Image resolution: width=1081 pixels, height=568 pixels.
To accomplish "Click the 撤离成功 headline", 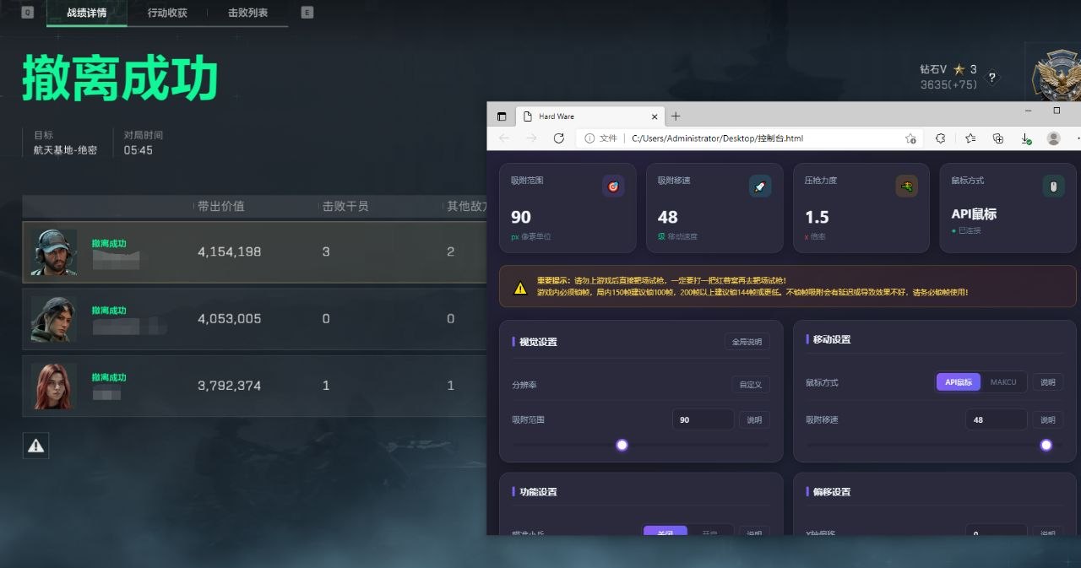I will point(120,78).
